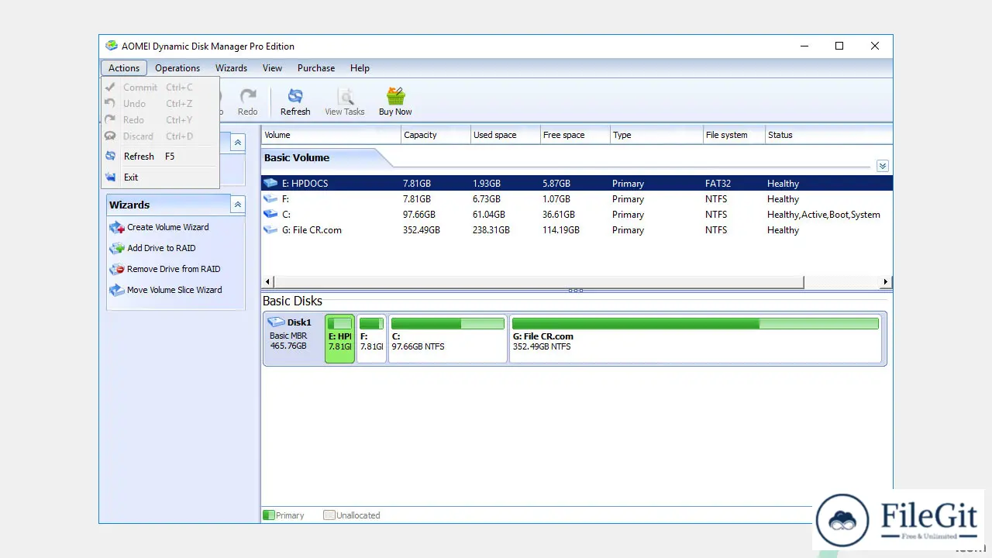
Task: Sort by the Free space column header
Action: (575, 135)
